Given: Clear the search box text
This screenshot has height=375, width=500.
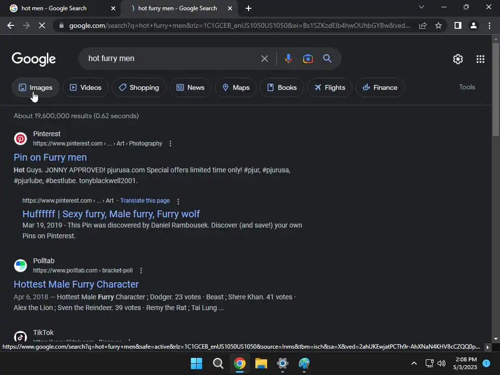Looking at the screenshot, I should (x=264, y=59).
